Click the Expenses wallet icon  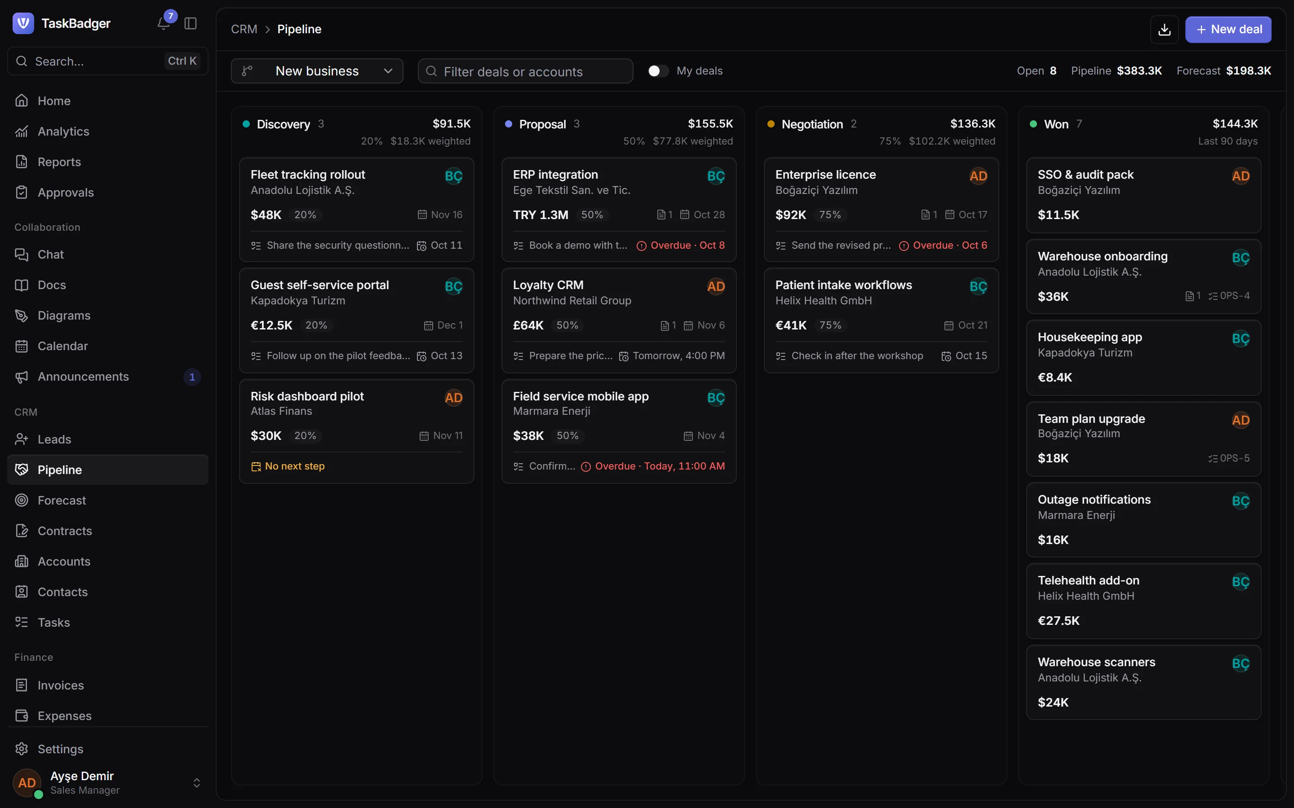click(22, 715)
